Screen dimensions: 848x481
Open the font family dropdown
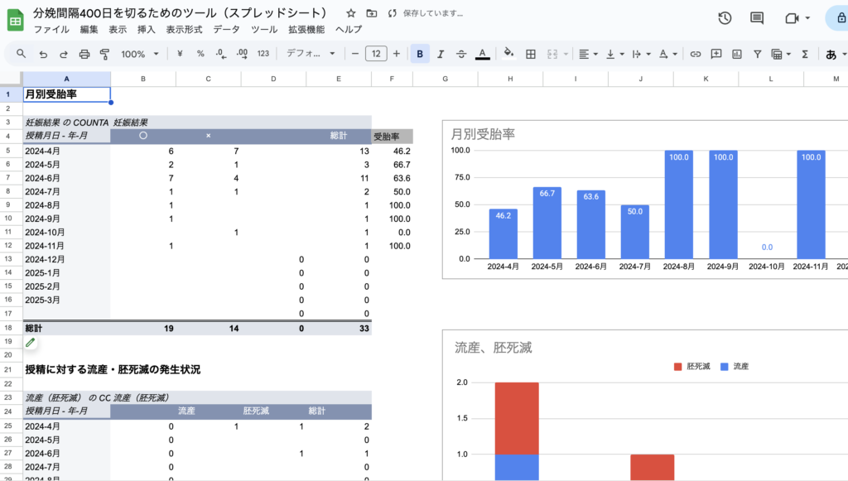(311, 54)
